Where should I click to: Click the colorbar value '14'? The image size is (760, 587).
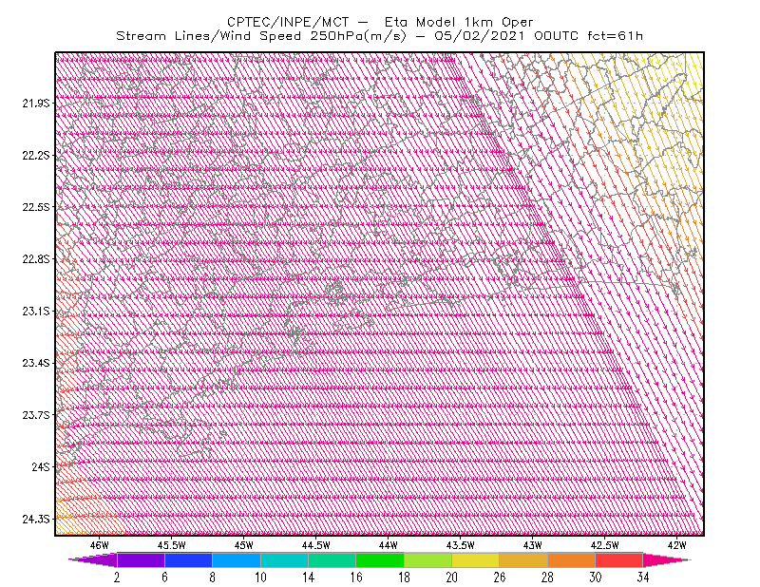[308, 578]
